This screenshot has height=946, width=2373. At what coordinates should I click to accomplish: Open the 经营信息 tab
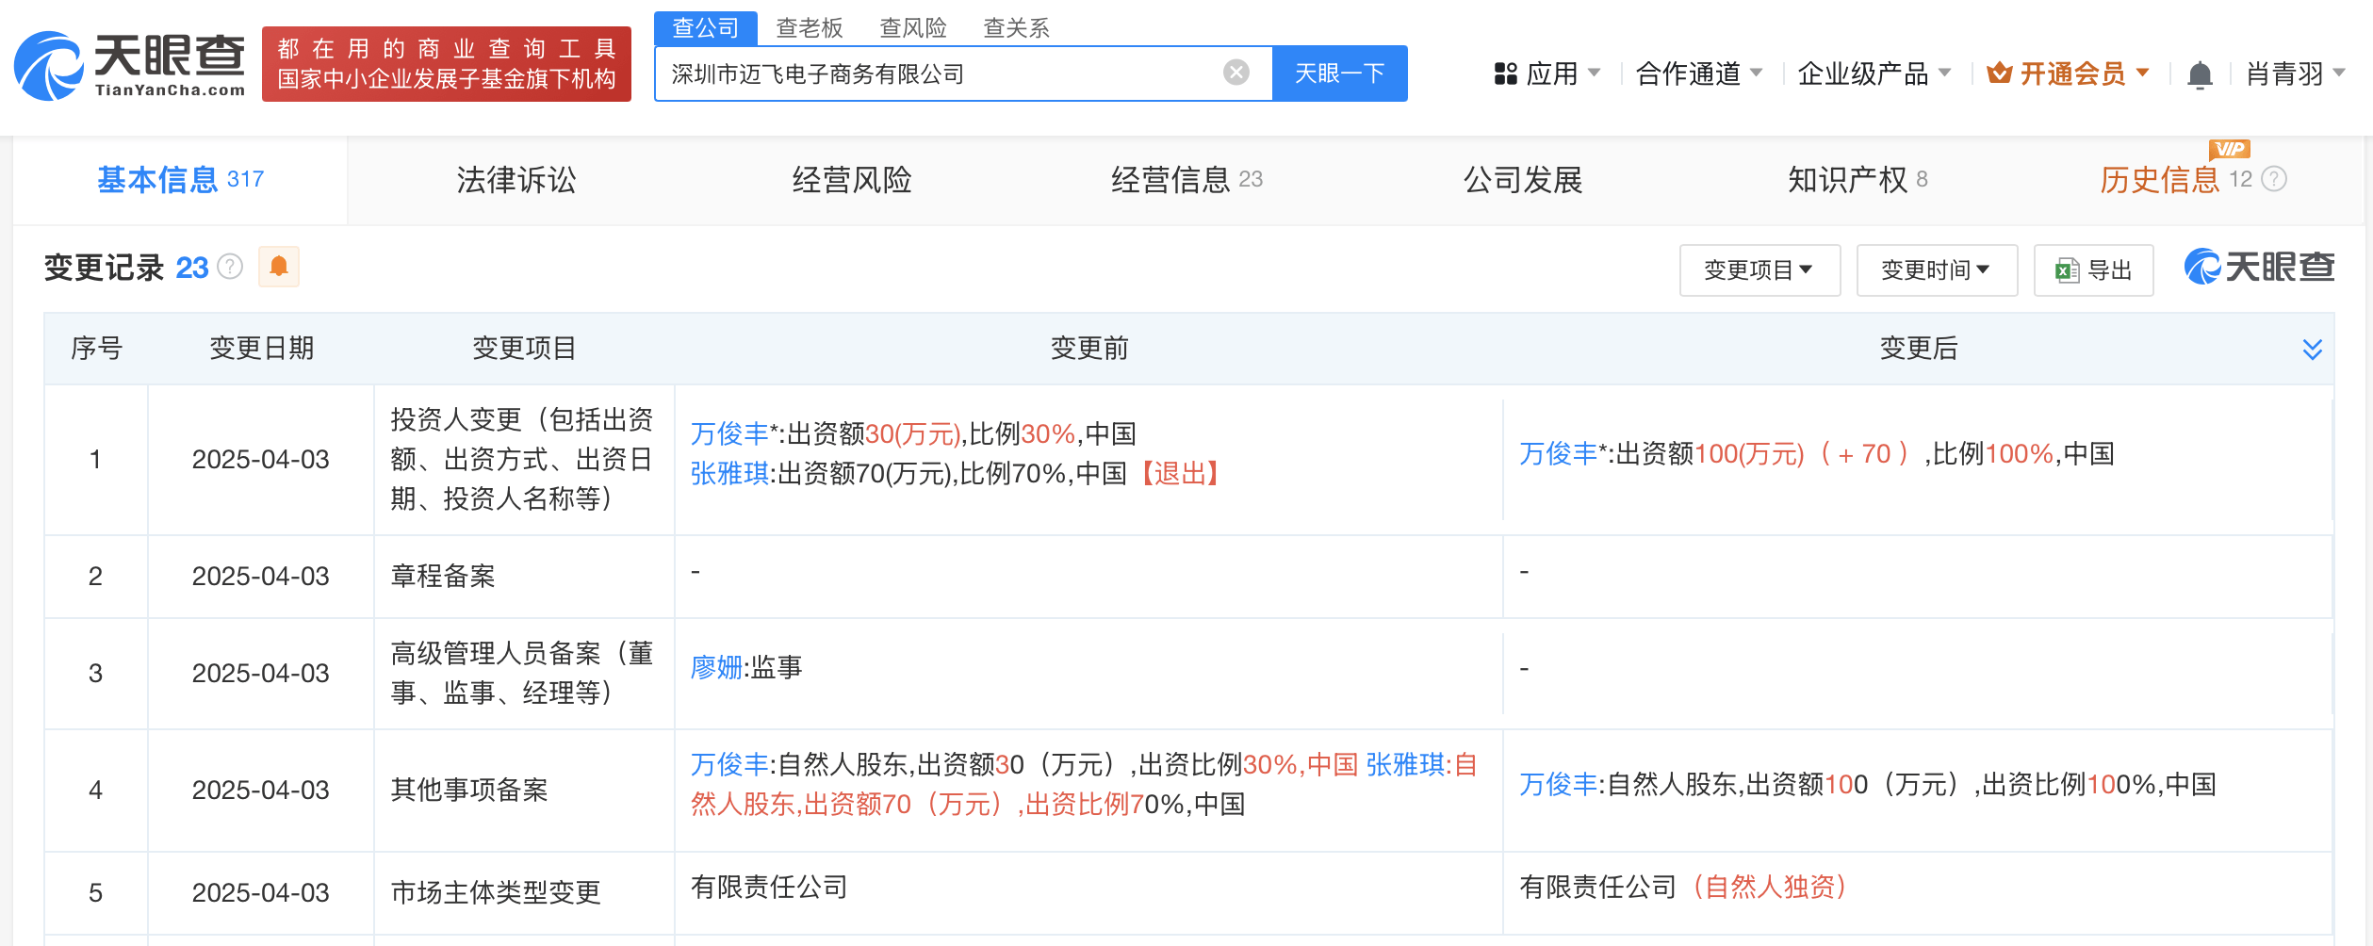pyautogui.click(x=1186, y=179)
